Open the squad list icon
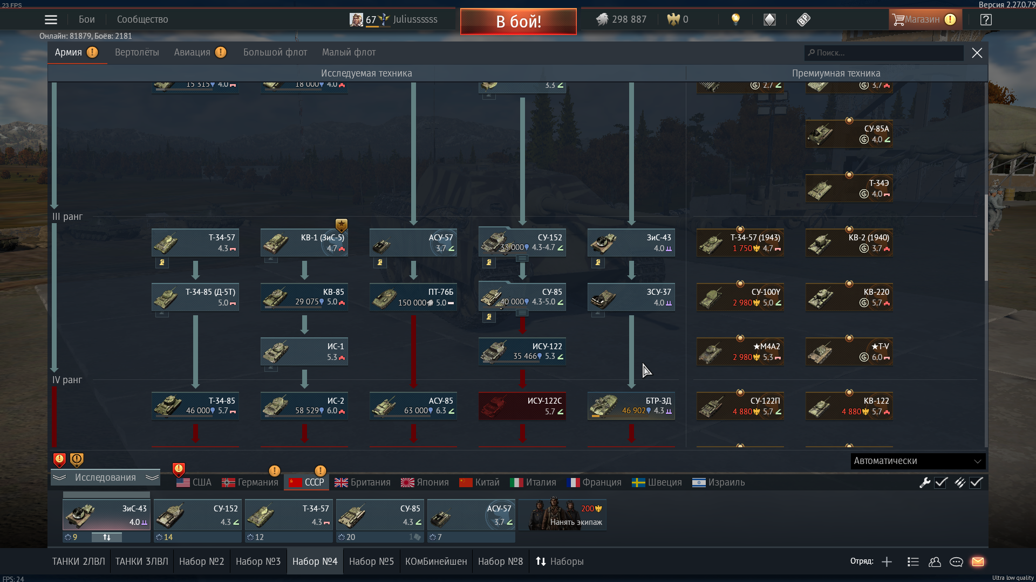Viewport: 1036px width, 582px height. pyautogui.click(x=913, y=562)
